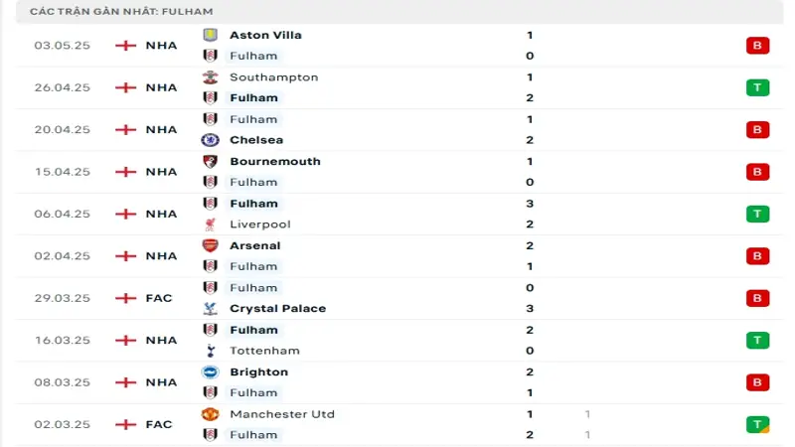Click green T badge for Southampton match
795x447 pixels.
757,87
